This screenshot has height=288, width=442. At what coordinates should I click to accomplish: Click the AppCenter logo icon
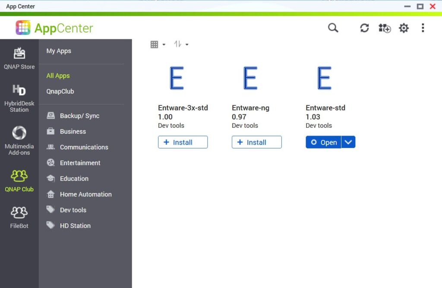click(23, 28)
